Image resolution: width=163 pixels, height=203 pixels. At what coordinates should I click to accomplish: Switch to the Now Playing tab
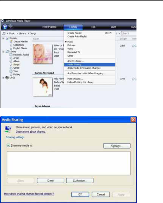coord(49,27)
